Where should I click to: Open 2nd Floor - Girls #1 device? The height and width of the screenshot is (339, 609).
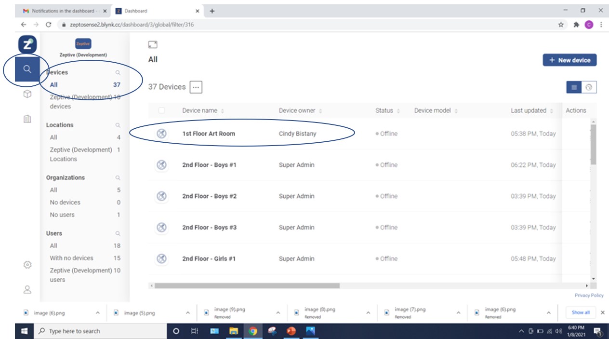click(x=209, y=259)
